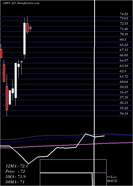Select the last small red candlestick
The width and height of the screenshot is (133, 186).
(30, 28)
